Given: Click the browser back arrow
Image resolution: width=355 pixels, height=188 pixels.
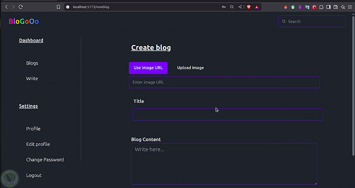Looking at the screenshot, I should (x=6, y=7).
